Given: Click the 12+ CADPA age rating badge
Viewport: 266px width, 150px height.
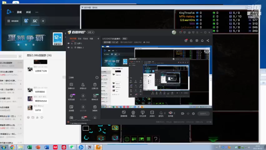Looking at the screenshot, I should click(x=58, y=39).
